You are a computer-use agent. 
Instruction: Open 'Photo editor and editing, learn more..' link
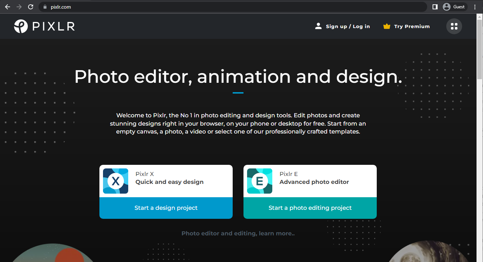238,234
